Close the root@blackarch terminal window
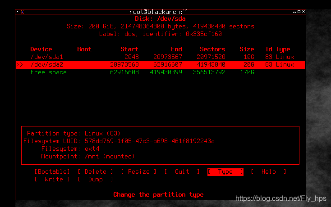This screenshot has width=331, height=207. [x=303, y=12]
